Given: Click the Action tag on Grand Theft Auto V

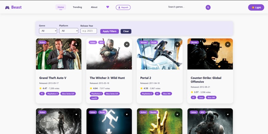Looking at the screenshot, I should tap(42, 42).
